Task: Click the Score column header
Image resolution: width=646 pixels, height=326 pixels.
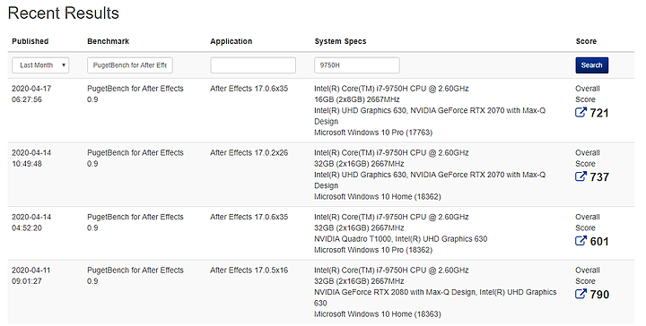Action: point(586,41)
